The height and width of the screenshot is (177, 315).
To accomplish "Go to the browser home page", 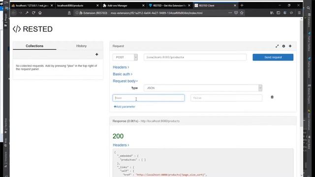I will click(40, 13).
